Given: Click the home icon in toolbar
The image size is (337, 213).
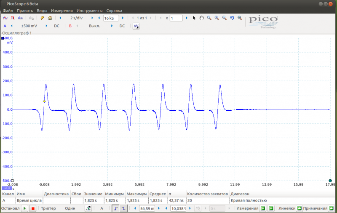Looking at the screenshot, I should click(x=50, y=18).
